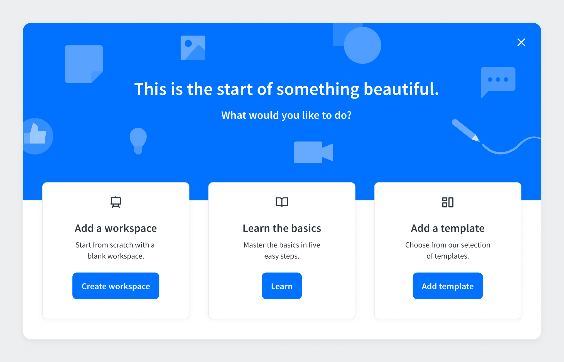Image resolution: width=564 pixels, height=362 pixels.
Task: Click the large circle shape illustration
Action: (362, 45)
